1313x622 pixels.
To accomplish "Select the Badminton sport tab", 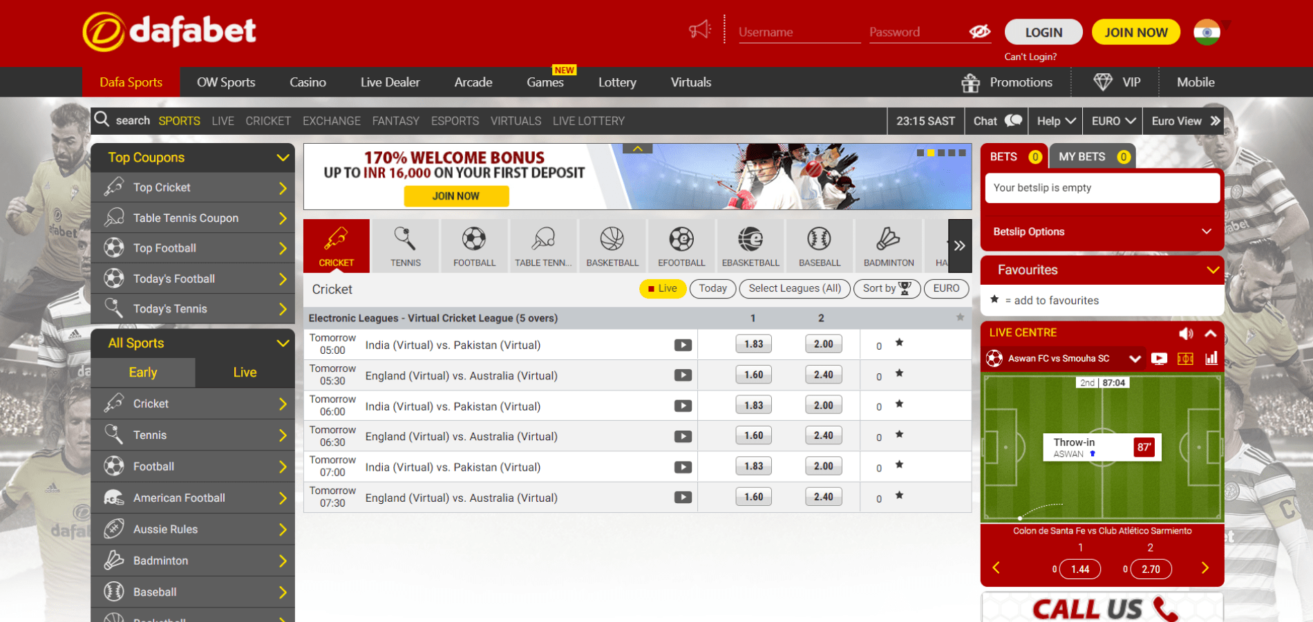I will click(x=889, y=245).
